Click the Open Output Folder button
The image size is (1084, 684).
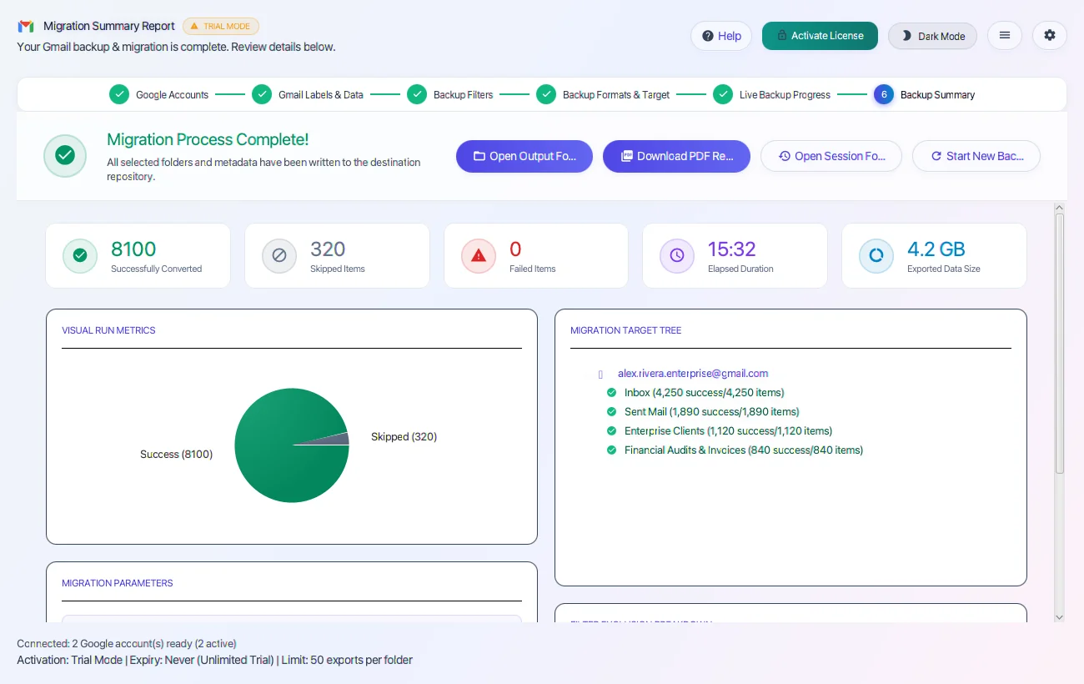(524, 156)
